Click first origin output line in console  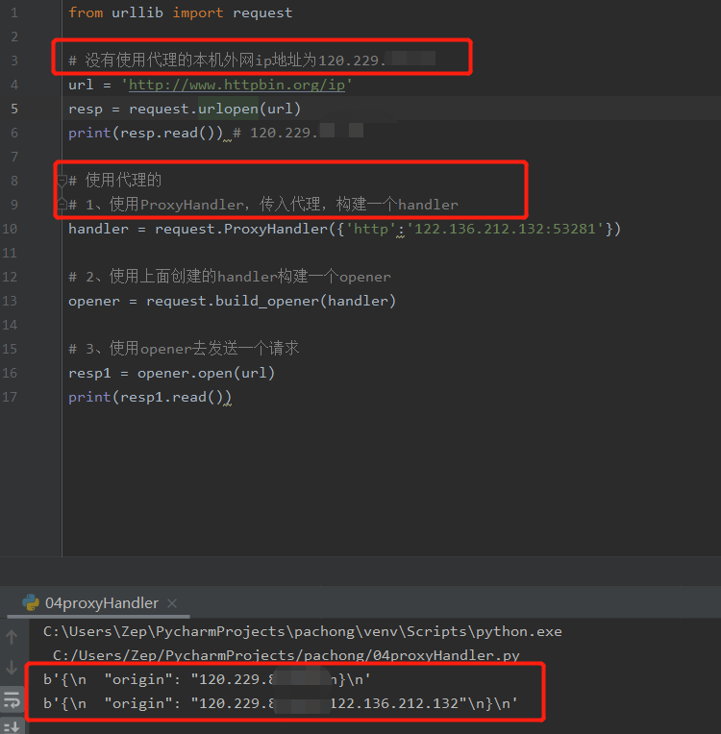coord(207,679)
